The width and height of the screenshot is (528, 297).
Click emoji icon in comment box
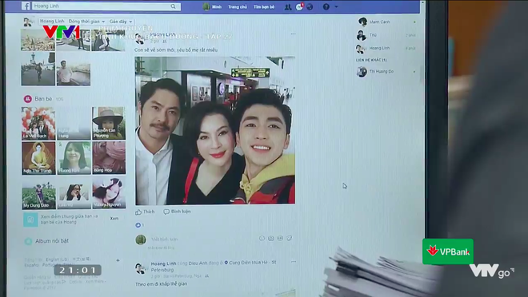[x=262, y=238]
